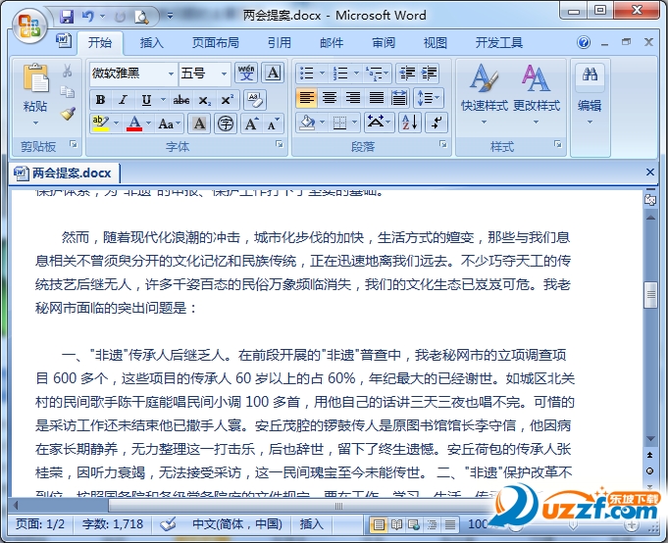This screenshot has width=668, height=543.
Task: Select justify alignment
Action: point(376,98)
